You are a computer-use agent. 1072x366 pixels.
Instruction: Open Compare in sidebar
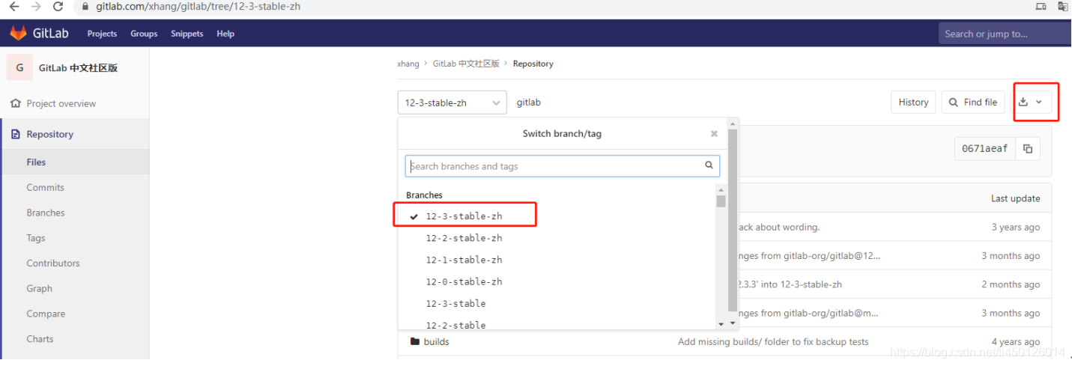click(x=46, y=314)
